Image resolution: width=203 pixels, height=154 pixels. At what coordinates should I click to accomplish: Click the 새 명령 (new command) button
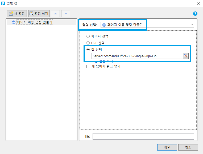pyautogui.click(x=17, y=14)
